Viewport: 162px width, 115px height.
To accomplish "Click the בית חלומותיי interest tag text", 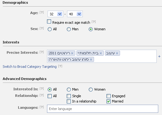I will click(88, 53).
